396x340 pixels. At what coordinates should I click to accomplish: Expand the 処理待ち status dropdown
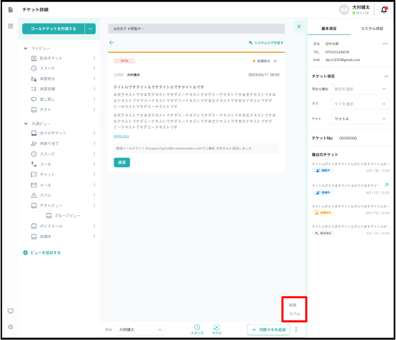pos(275,61)
